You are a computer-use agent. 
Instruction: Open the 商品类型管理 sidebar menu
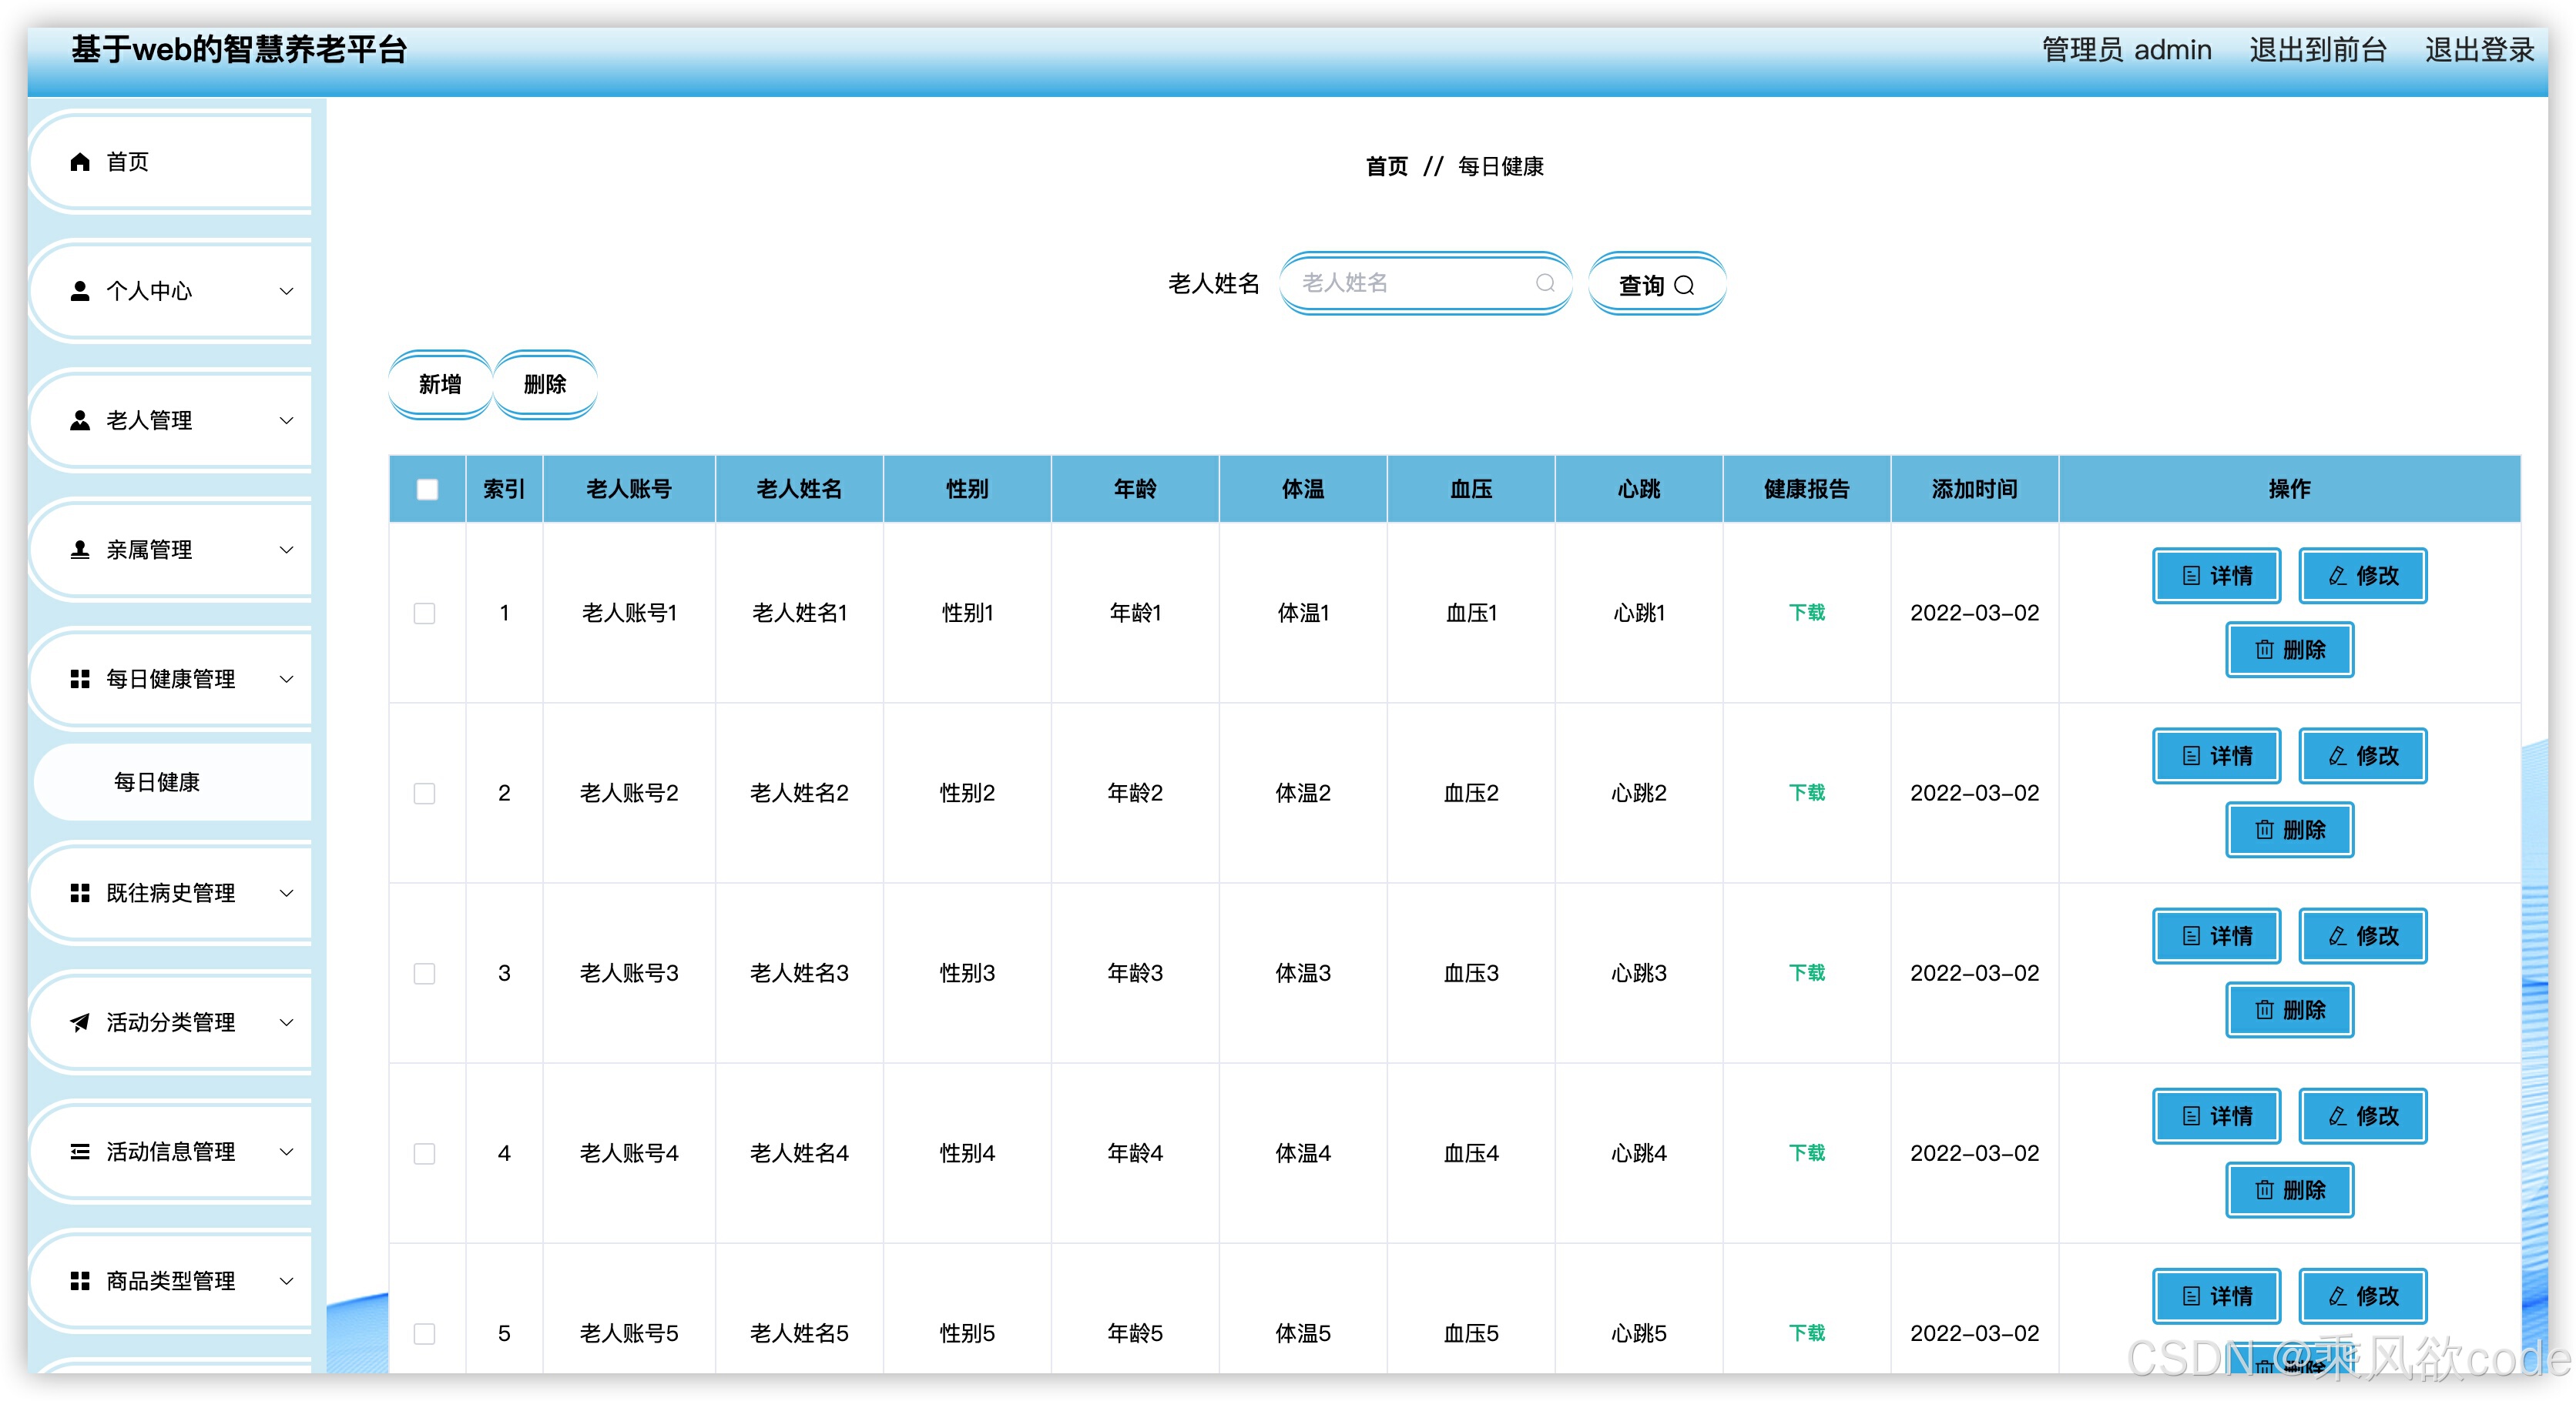(170, 1280)
